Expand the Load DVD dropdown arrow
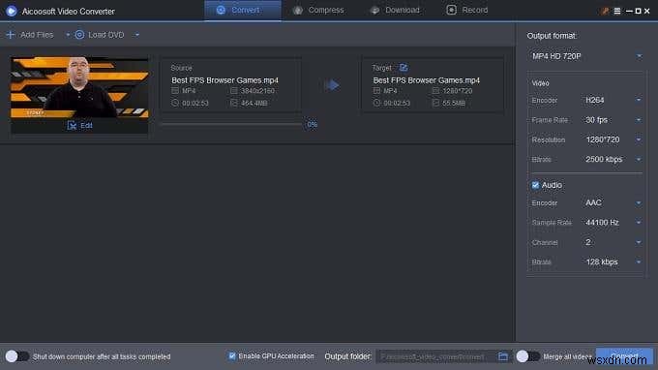Image resolution: width=658 pixels, height=370 pixels. pos(136,35)
